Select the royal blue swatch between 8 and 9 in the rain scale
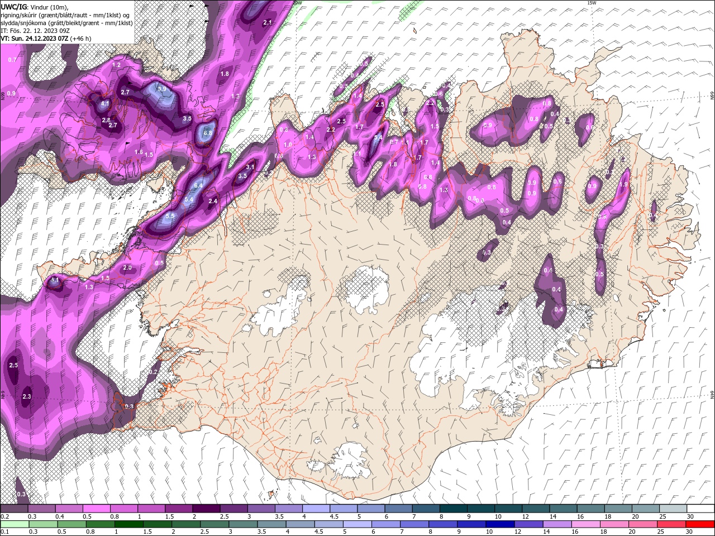Viewport: 715px width, 536px height. 443,524
